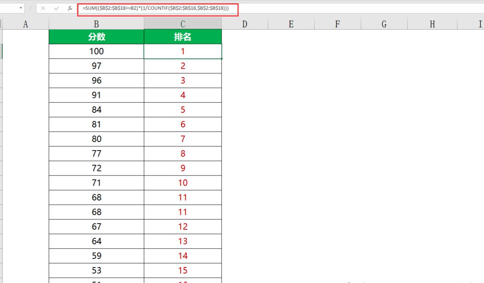Select the rank cell showing 3
The height and width of the screenshot is (283, 484).
(183, 81)
